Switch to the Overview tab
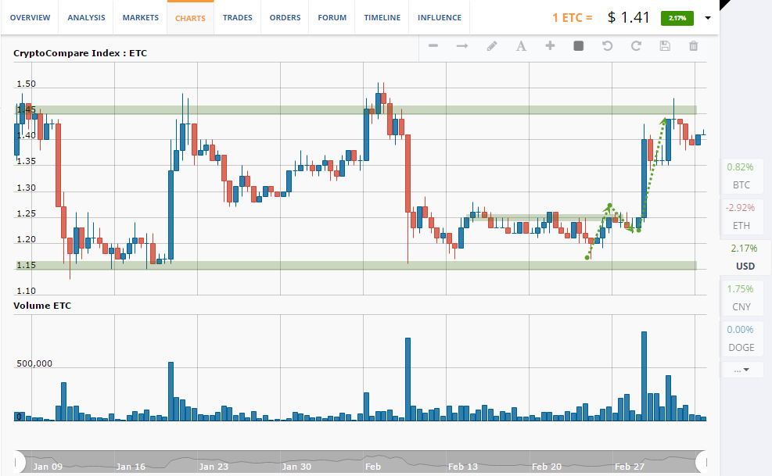This screenshot has height=476, width=772. 30,18
